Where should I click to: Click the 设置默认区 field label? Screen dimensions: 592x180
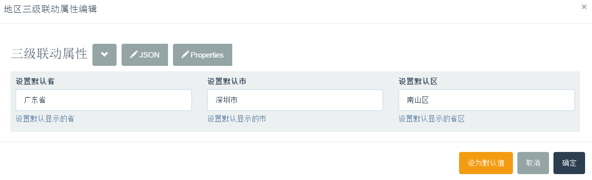pyautogui.click(x=418, y=82)
